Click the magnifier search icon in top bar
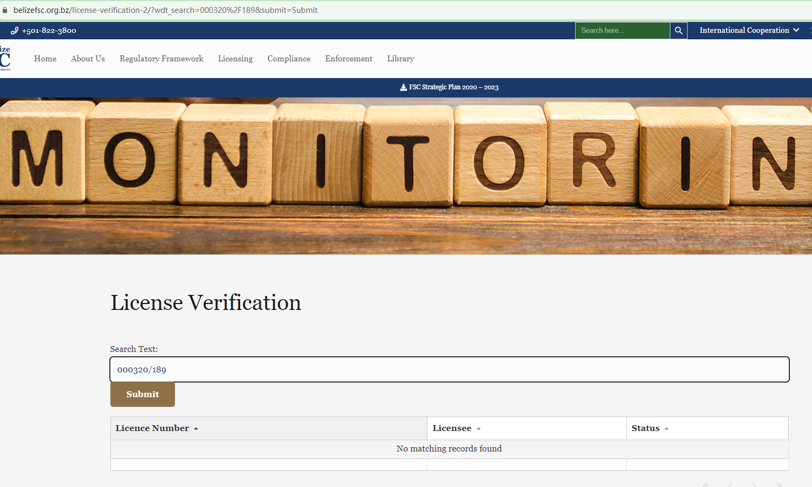The width and height of the screenshot is (812, 487). [678, 31]
